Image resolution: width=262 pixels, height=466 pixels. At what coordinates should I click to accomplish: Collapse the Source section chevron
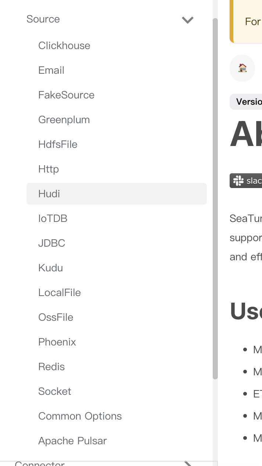tap(187, 20)
